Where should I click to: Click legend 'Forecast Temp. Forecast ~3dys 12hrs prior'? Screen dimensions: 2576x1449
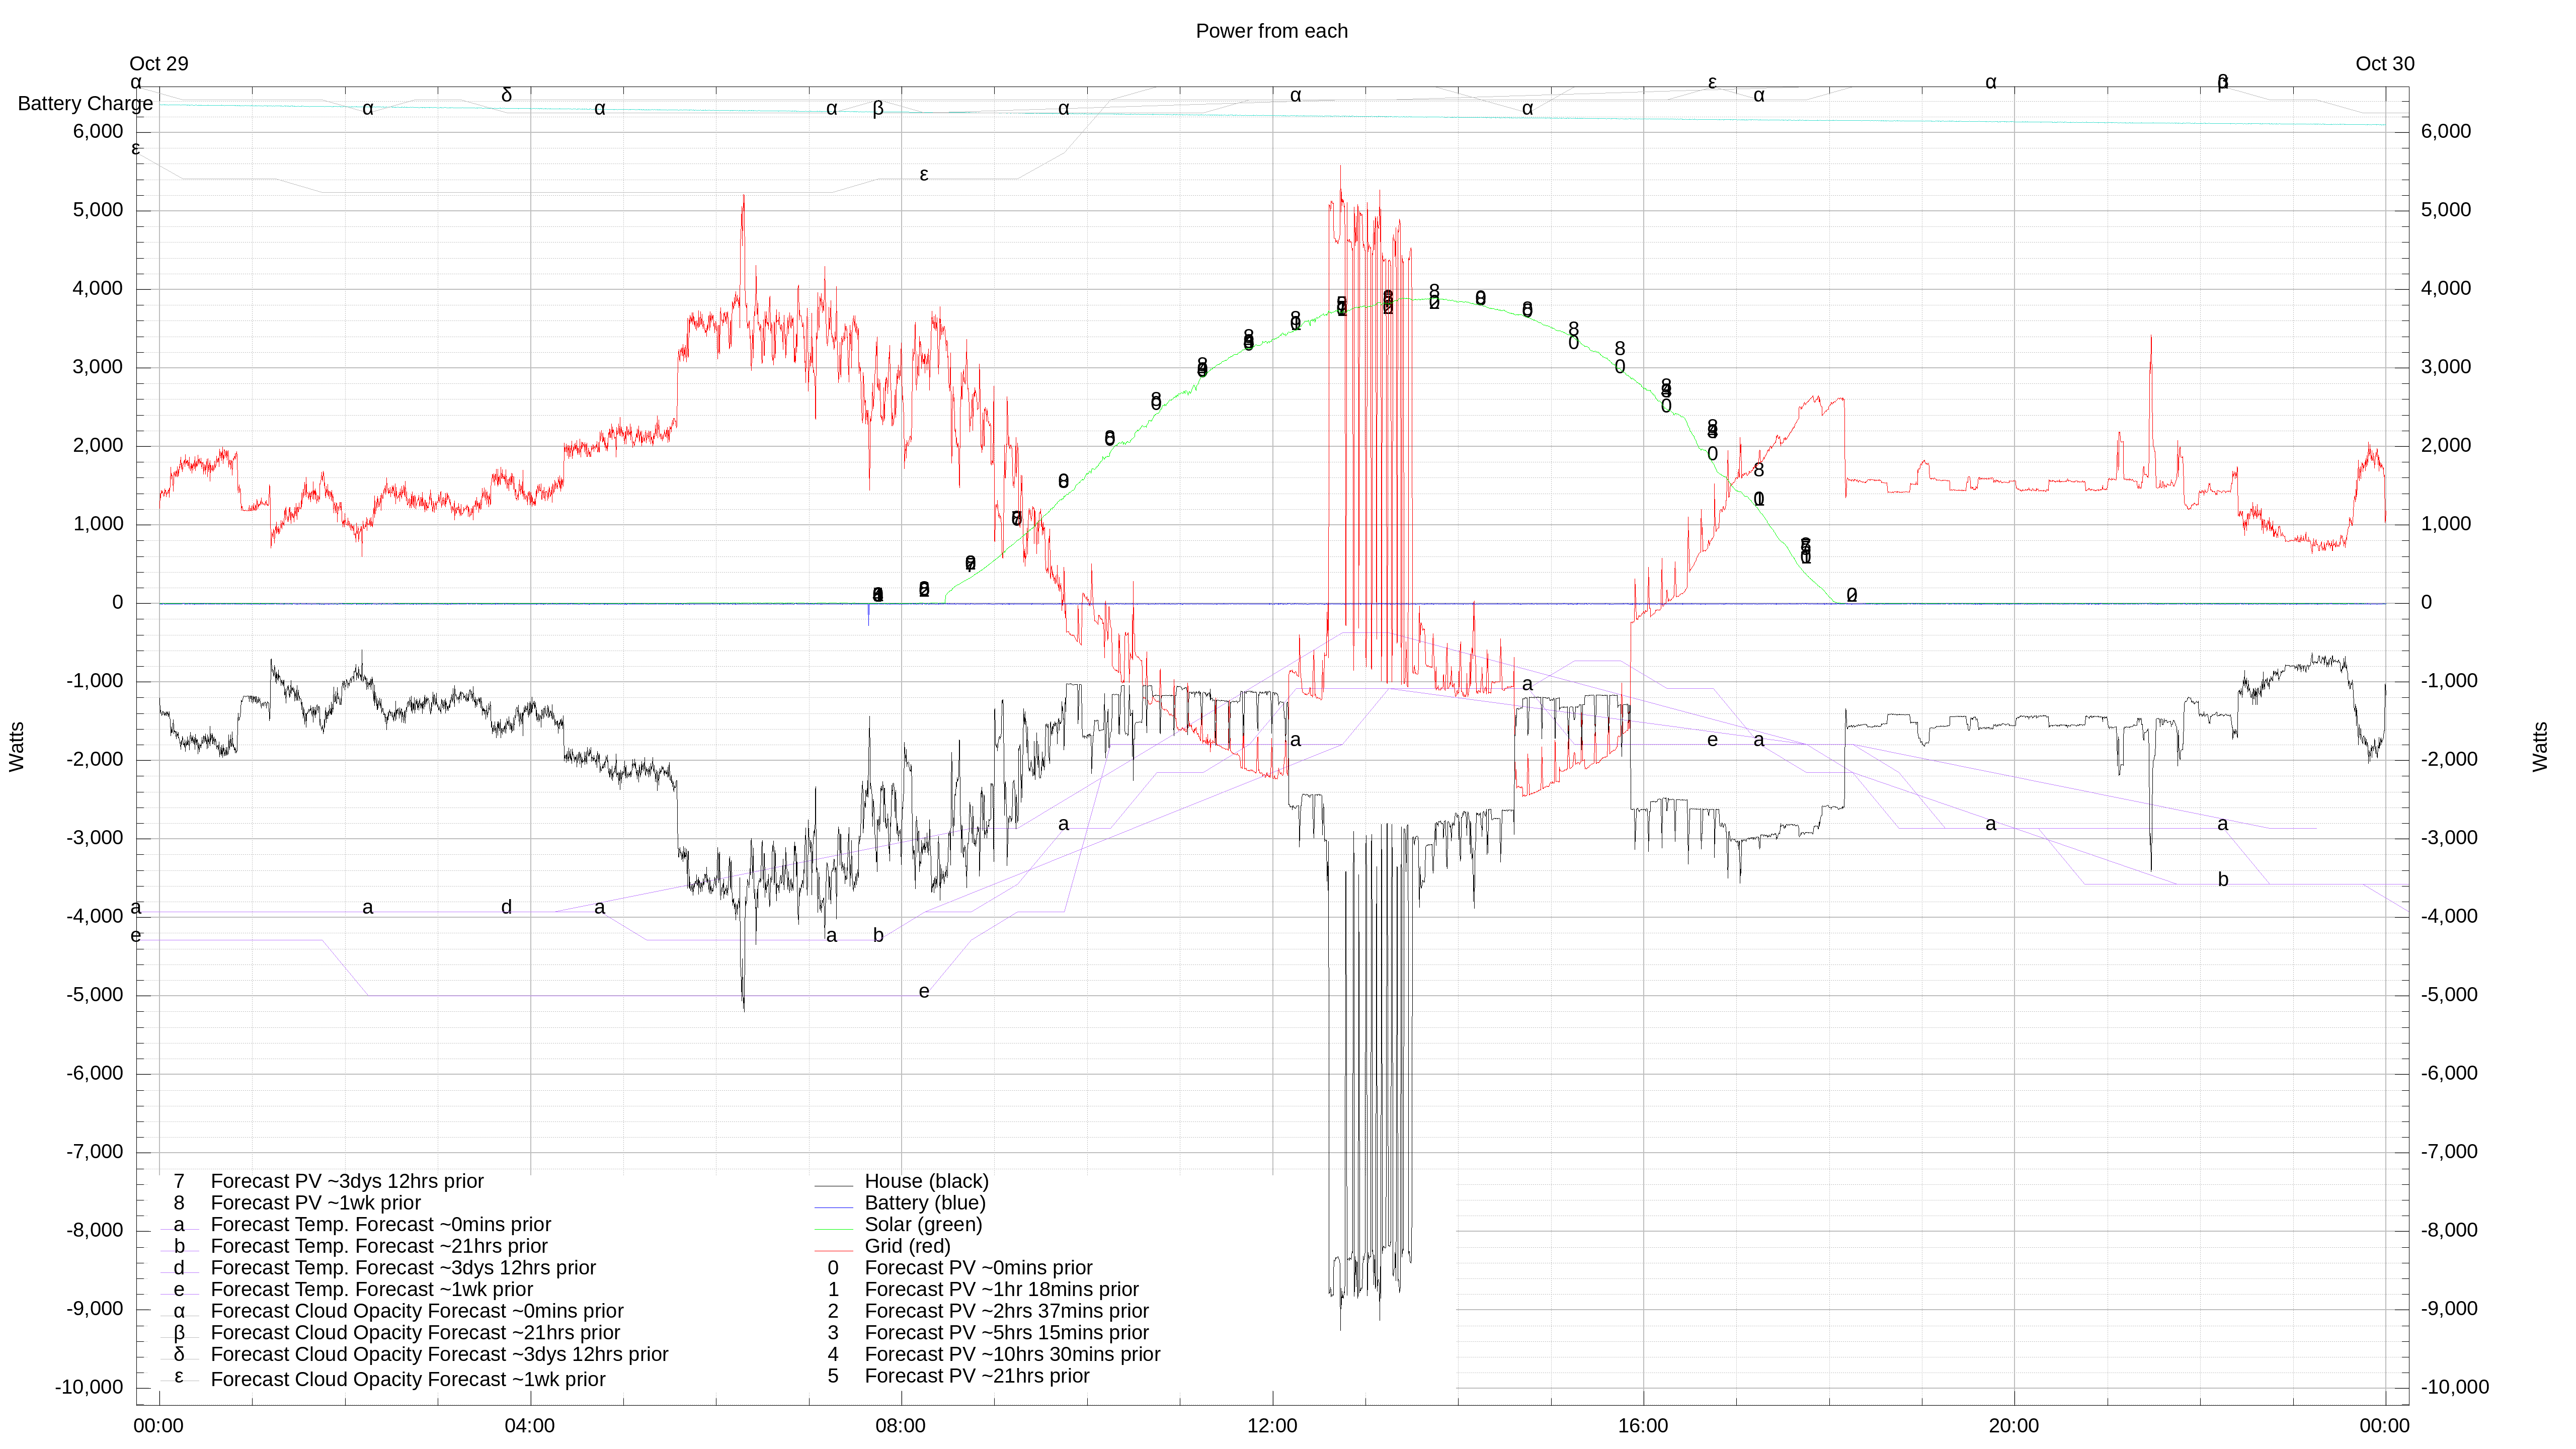[x=403, y=1268]
